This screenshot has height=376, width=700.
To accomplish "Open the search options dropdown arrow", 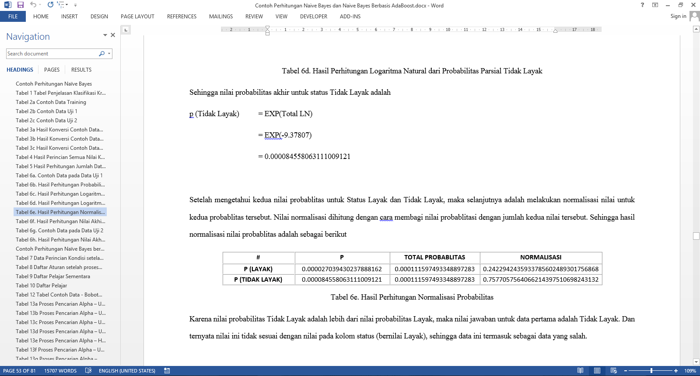I will pos(109,54).
